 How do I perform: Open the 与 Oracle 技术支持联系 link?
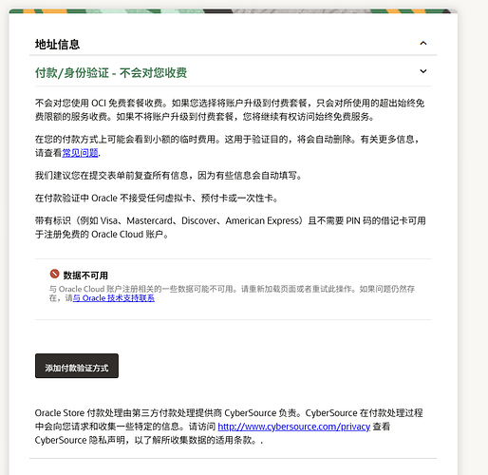(114, 298)
